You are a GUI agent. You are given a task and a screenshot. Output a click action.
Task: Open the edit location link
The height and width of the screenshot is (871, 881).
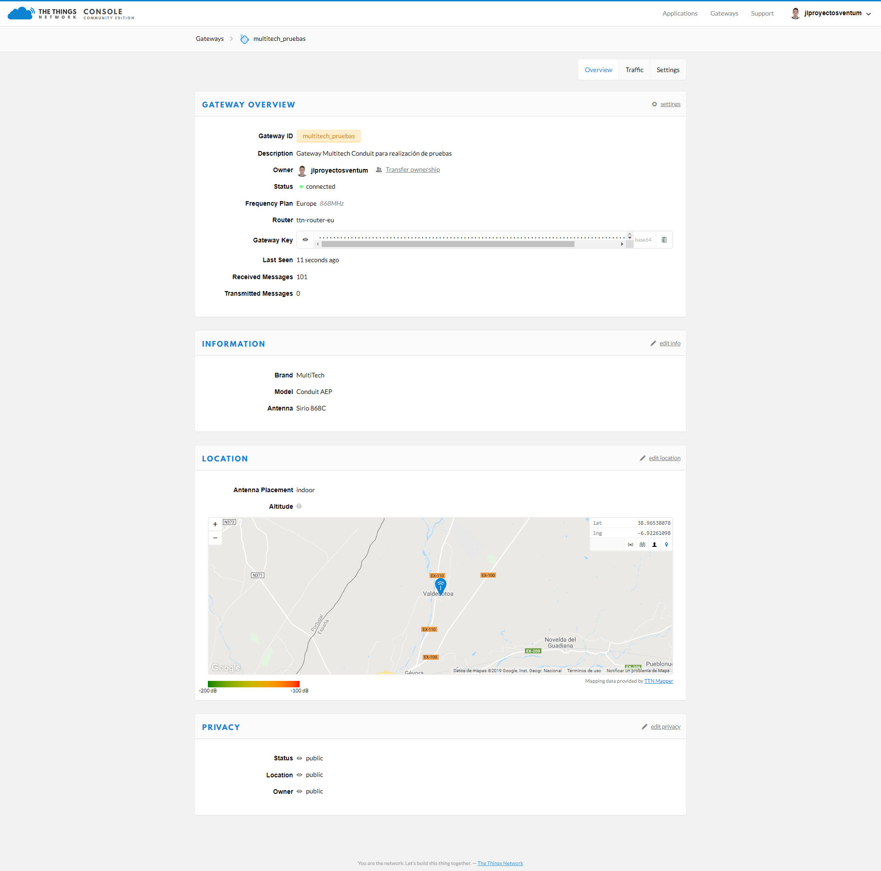664,458
